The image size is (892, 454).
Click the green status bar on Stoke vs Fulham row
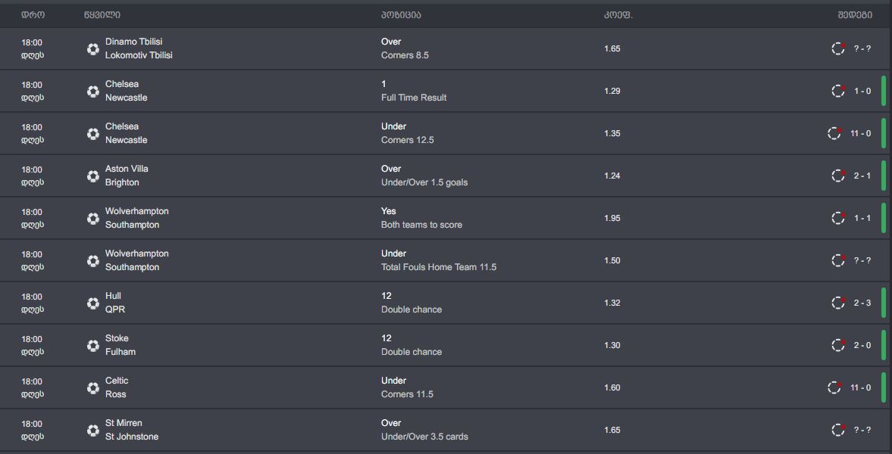pos(884,345)
